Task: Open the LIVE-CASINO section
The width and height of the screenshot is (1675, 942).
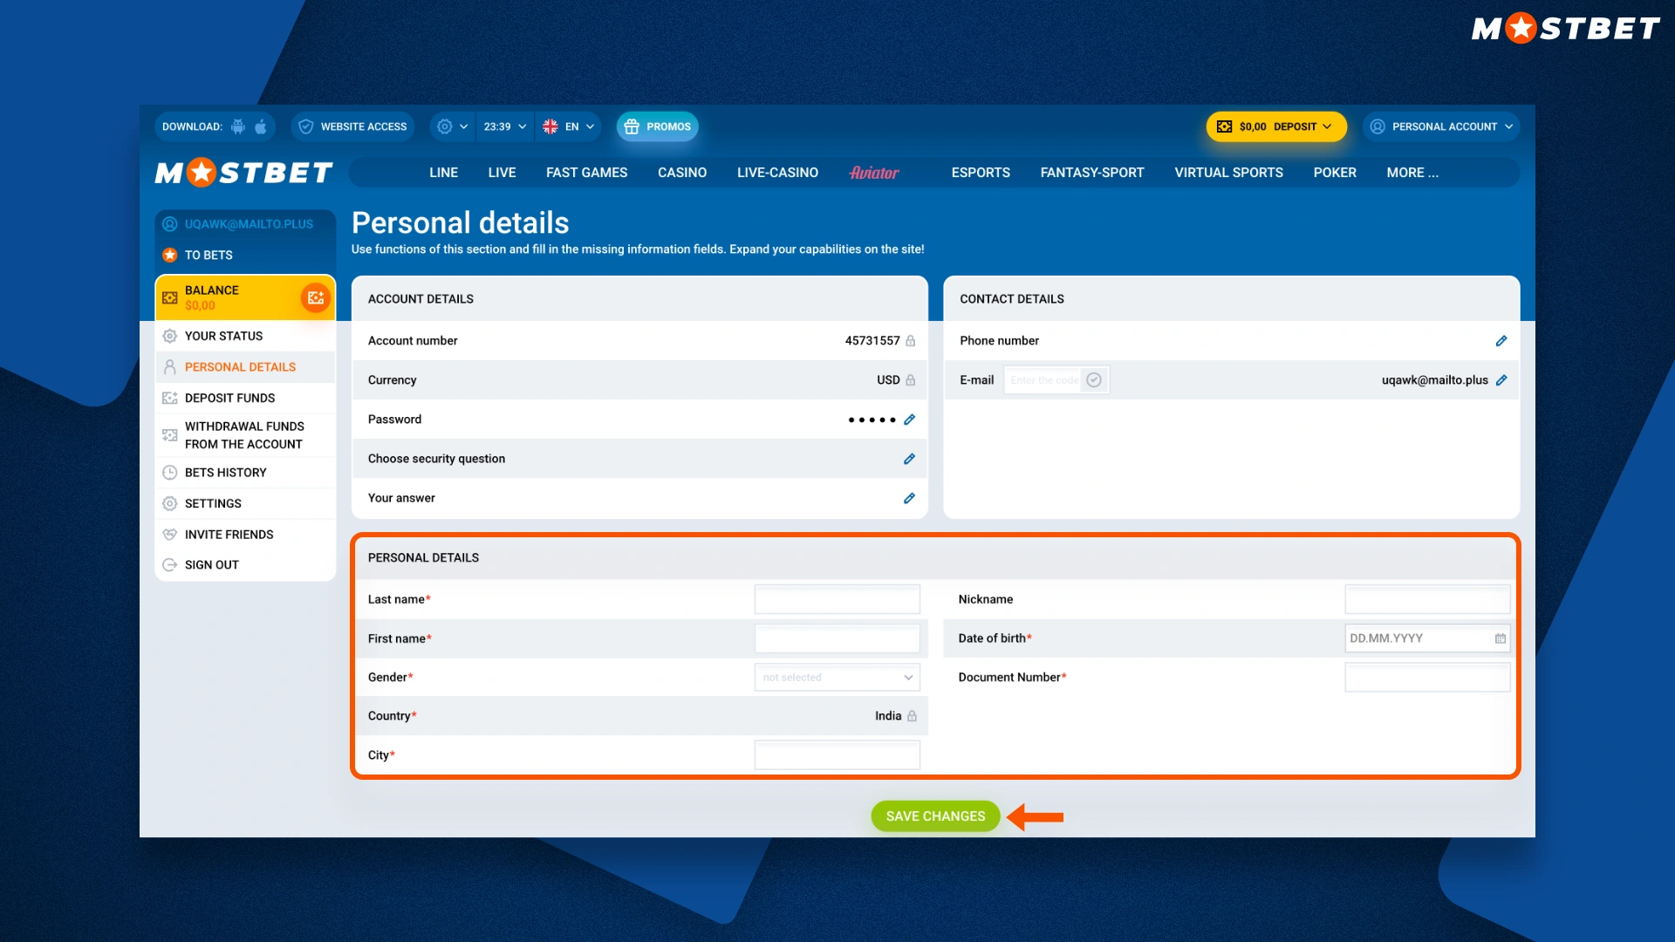Action: 777,173
